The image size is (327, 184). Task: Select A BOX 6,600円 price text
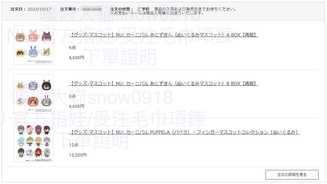tap(77, 58)
